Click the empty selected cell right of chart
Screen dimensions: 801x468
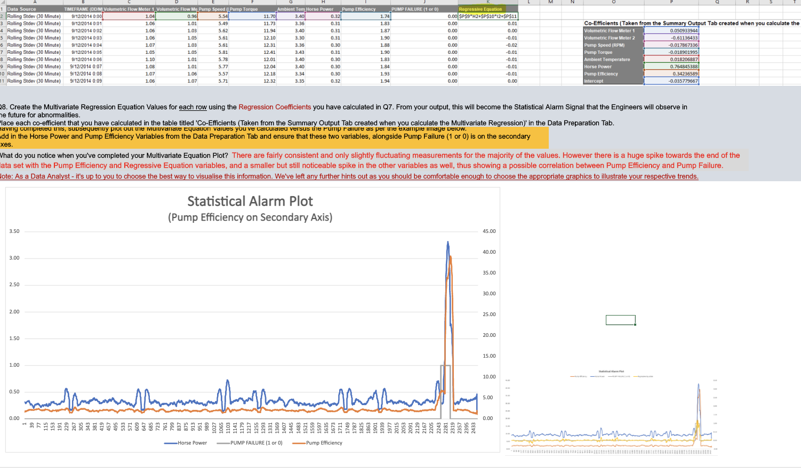pos(620,320)
